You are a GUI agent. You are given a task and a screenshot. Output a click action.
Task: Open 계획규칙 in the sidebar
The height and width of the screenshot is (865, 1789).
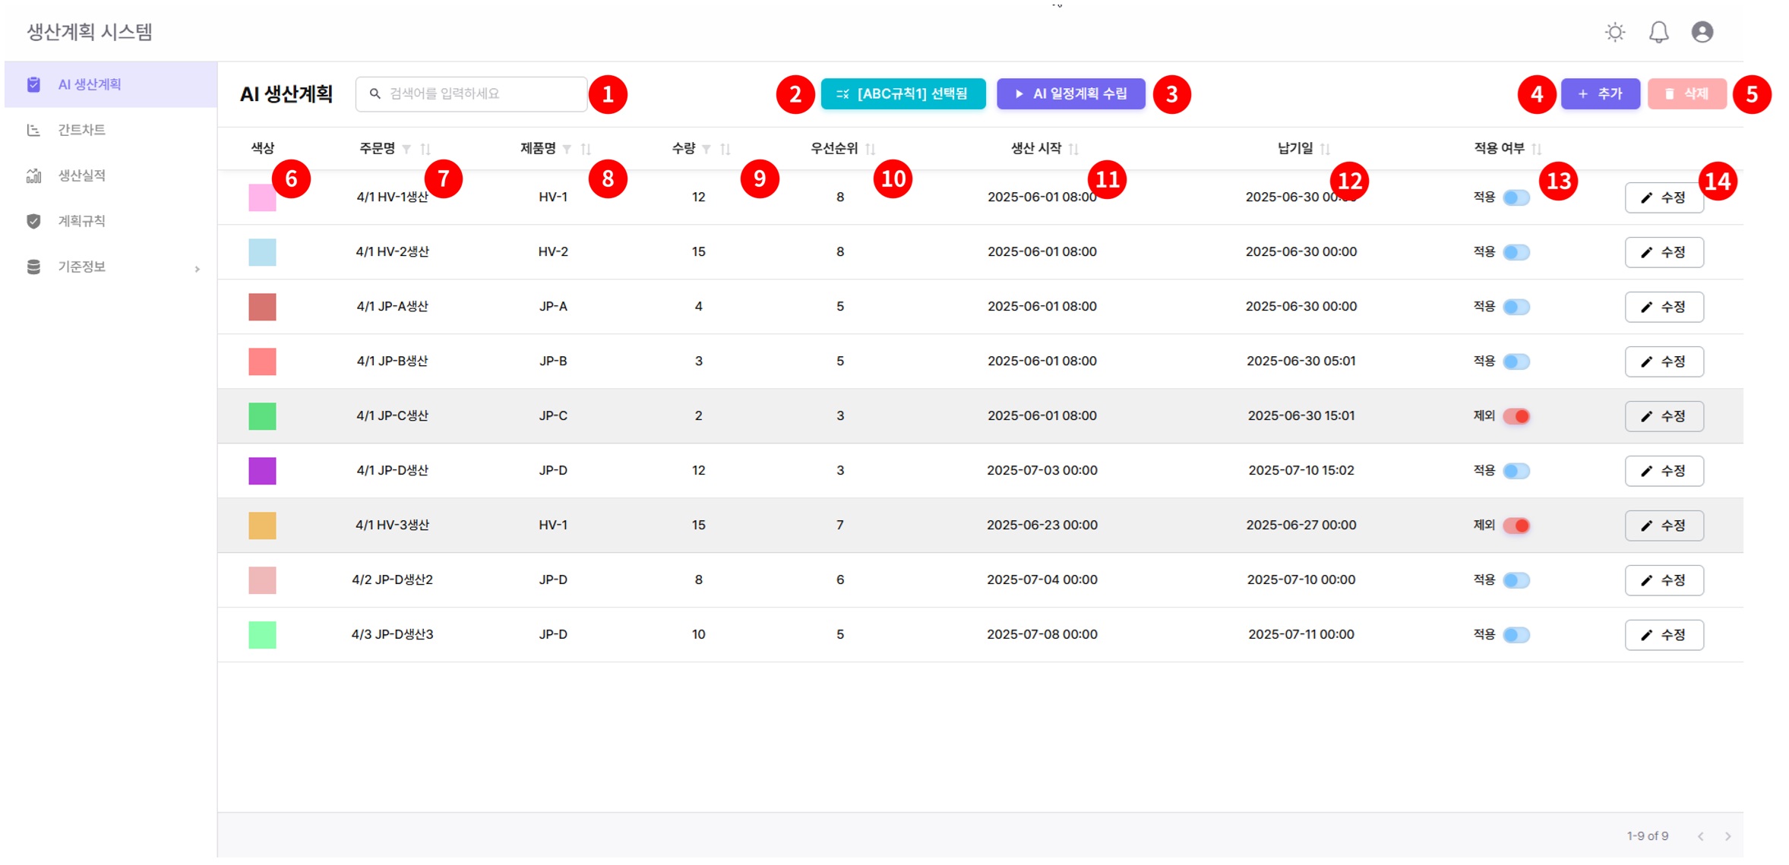(x=82, y=221)
